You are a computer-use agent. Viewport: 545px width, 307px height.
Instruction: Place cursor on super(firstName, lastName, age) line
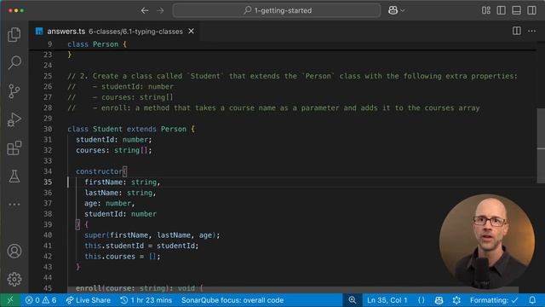coord(152,235)
